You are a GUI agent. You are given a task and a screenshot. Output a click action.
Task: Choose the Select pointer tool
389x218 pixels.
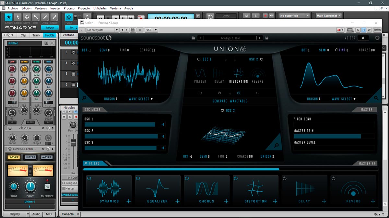pos(18,17)
